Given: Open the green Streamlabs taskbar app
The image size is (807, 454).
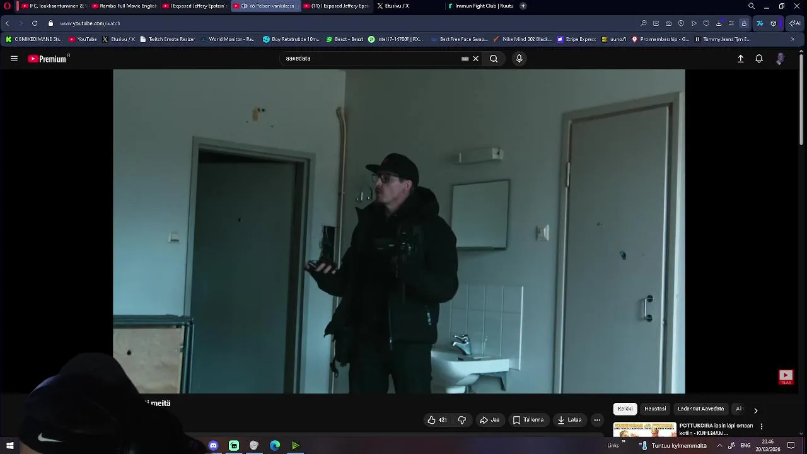Looking at the screenshot, I should 234,446.
